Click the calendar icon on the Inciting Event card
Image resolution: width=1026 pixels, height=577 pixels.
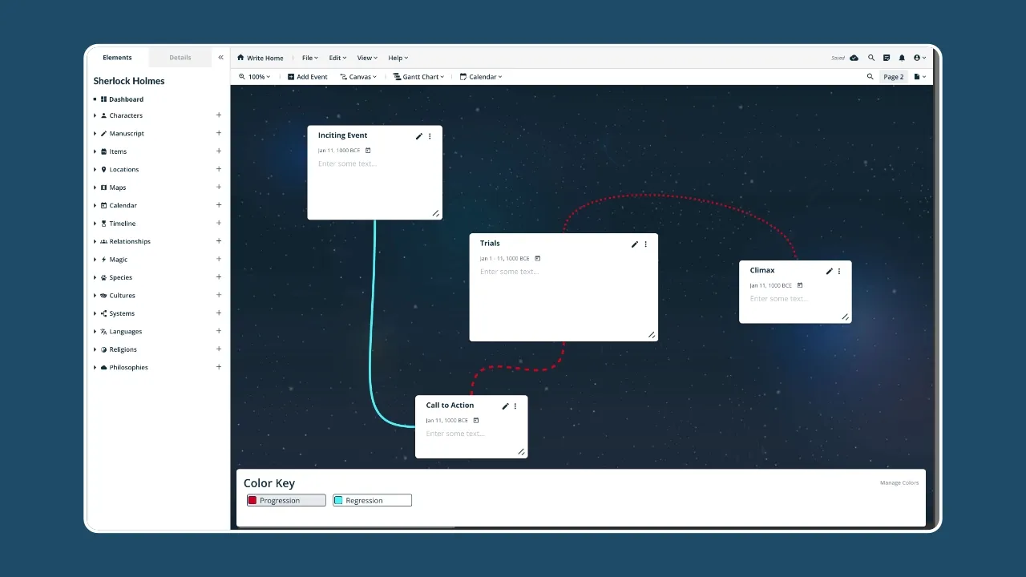click(x=366, y=150)
